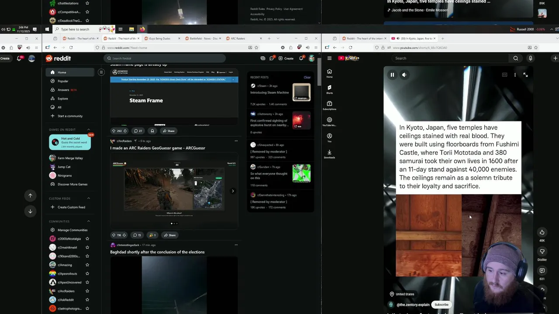The width and height of the screenshot is (559, 314).
Task: Downvote the ARC Raiders GeoGuessr post
Action: click(124, 235)
